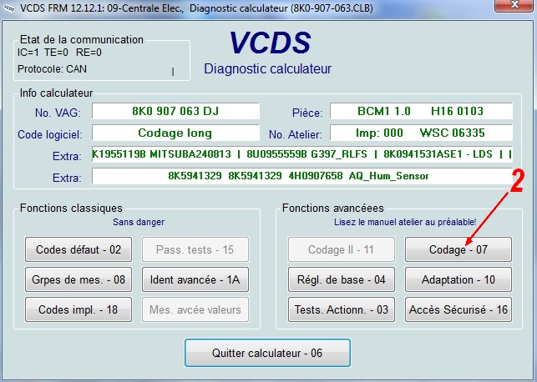Select the Pièce field showing BCM1 1.0

pos(418,111)
